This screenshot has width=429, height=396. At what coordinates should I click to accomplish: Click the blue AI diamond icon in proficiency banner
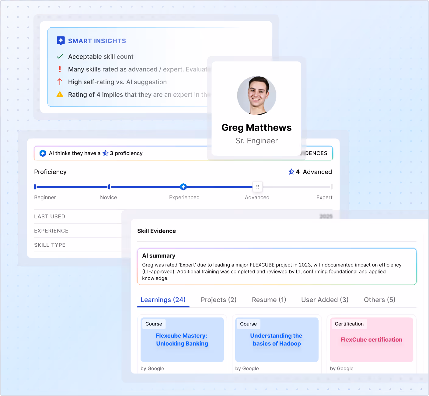click(x=43, y=153)
